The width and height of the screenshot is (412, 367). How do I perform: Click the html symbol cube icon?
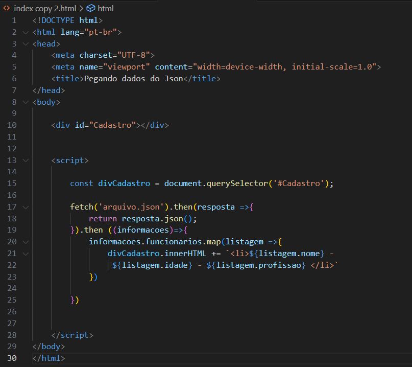91,8
